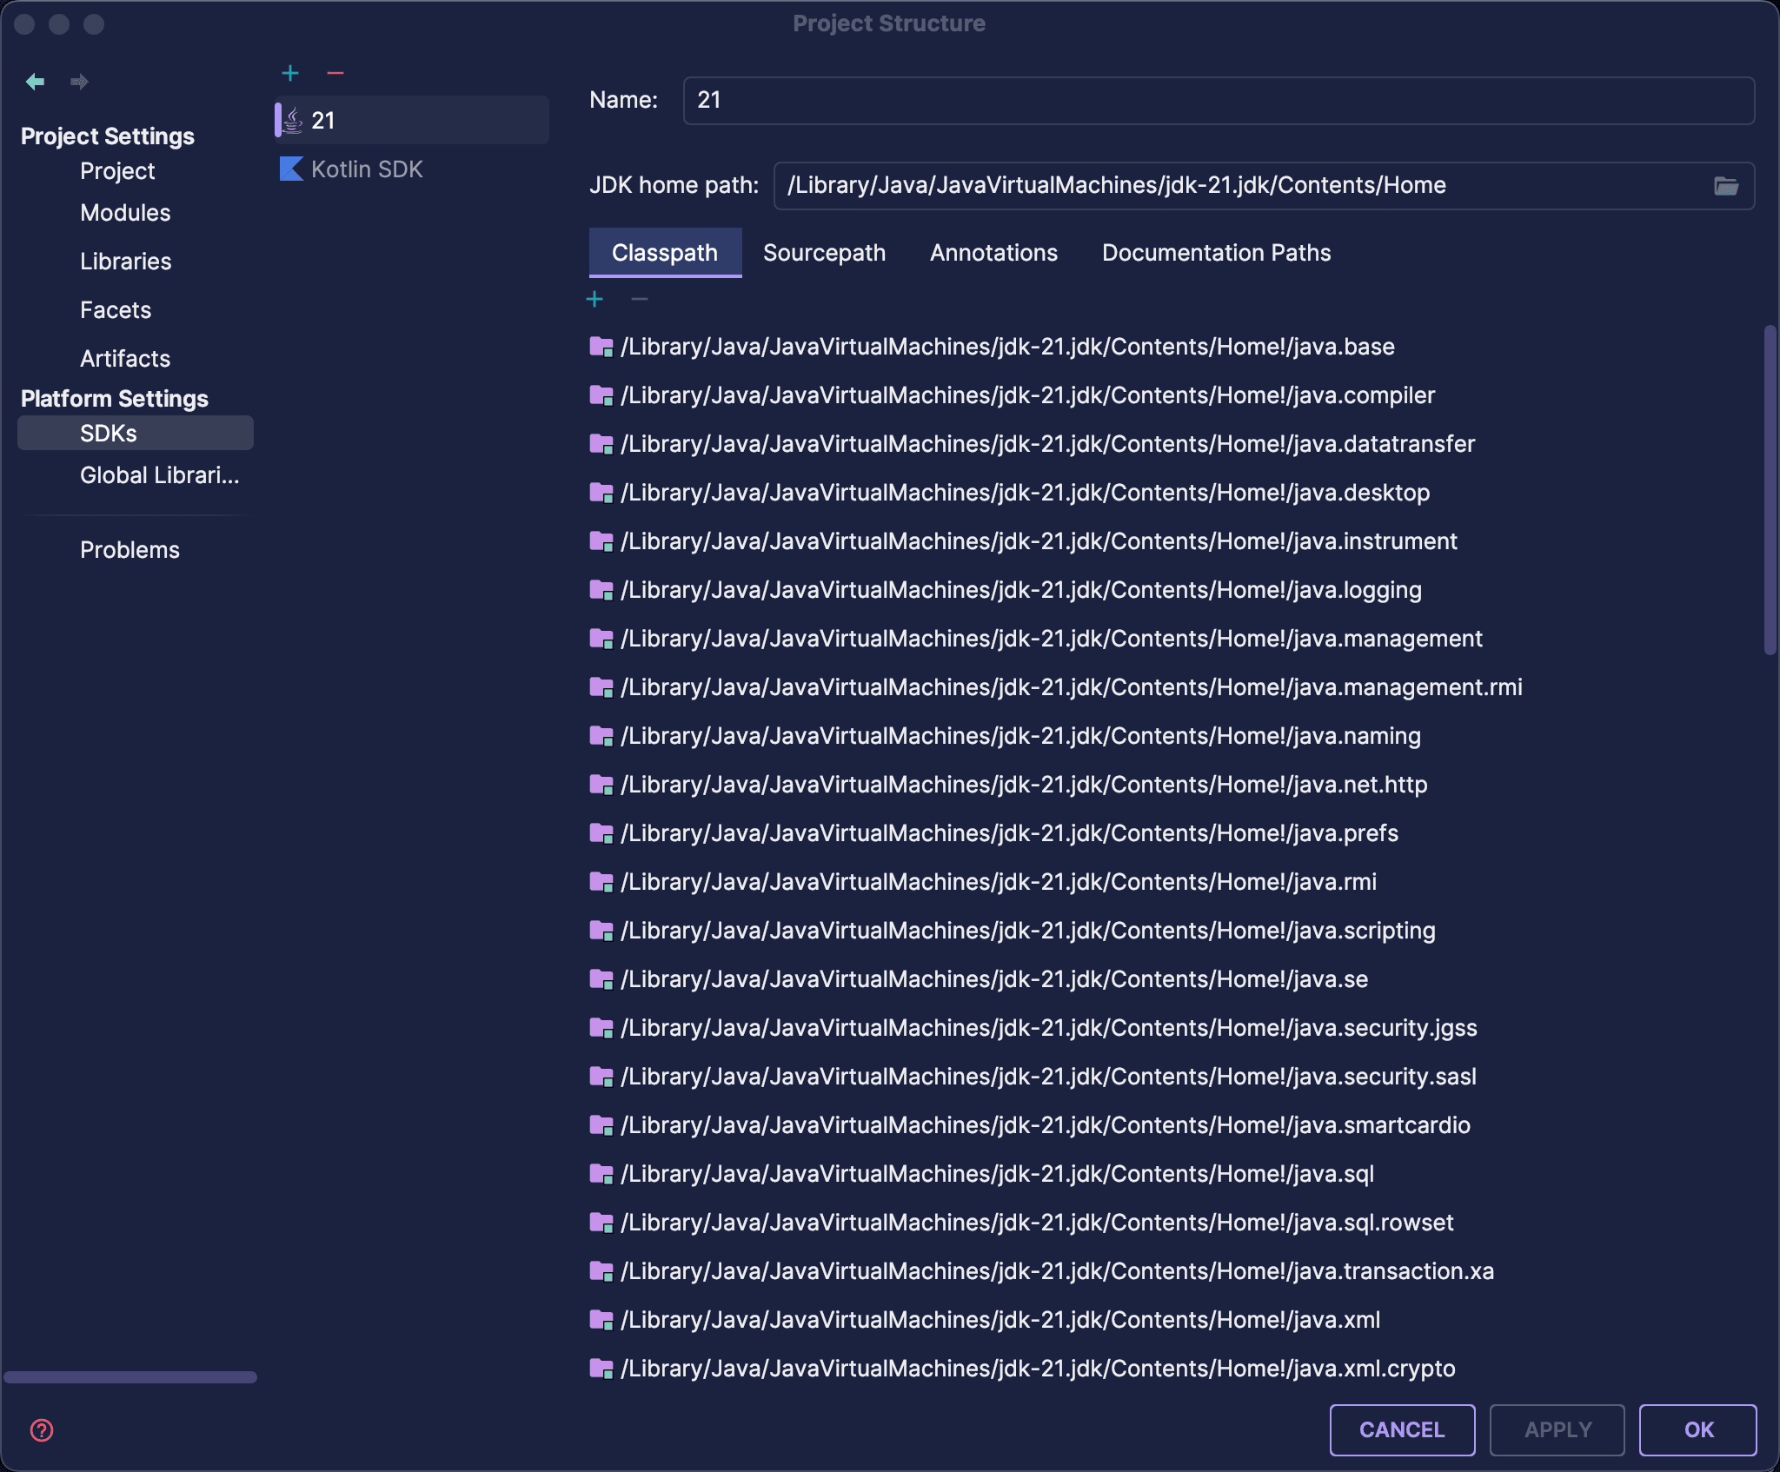Click the SDK Name input field
Viewport: 1780px width, 1472px height.
1219,101
